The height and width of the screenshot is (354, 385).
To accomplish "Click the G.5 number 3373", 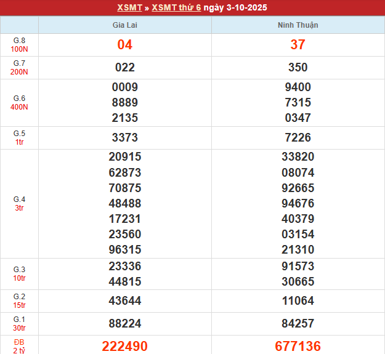I will pyautogui.click(x=125, y=138).
